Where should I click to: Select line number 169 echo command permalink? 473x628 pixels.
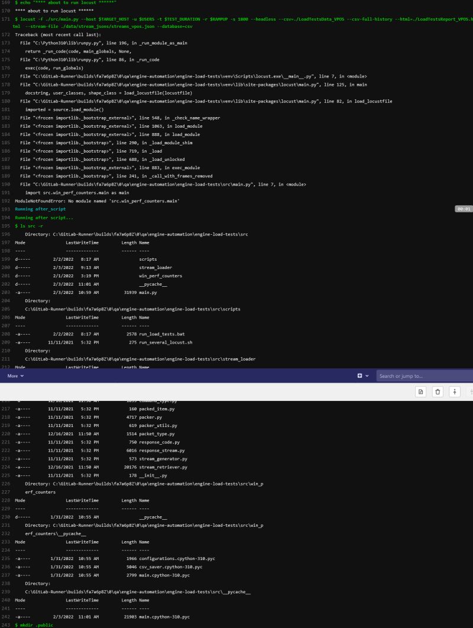tap(6, 2)
